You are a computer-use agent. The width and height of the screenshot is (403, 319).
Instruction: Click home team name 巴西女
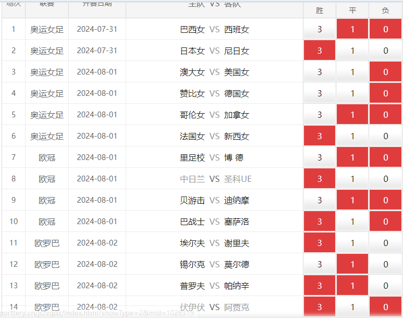pyautogui.click(x=192, y=30)
